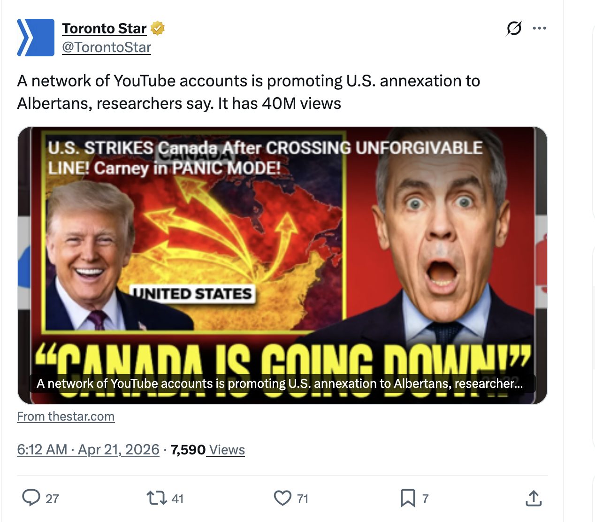
Task: Click the Toronto Star profile avatar
Action: (x=36, y=38)
